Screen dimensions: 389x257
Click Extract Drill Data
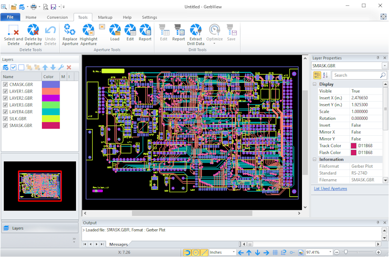pos(196,35)
